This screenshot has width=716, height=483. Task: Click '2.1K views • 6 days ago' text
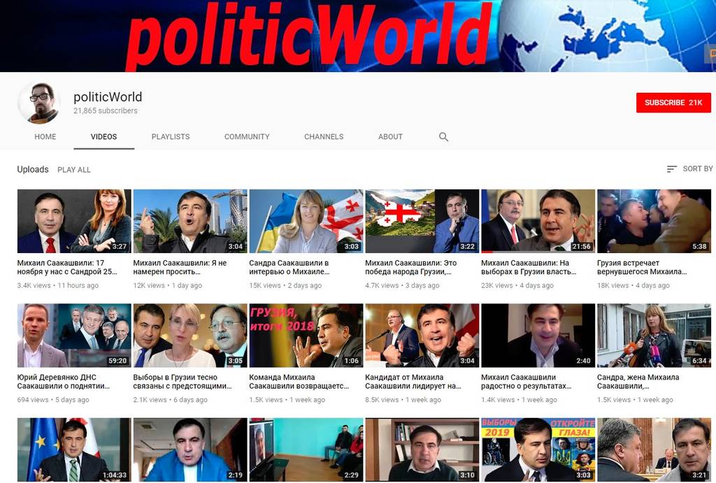coord(171,399)
